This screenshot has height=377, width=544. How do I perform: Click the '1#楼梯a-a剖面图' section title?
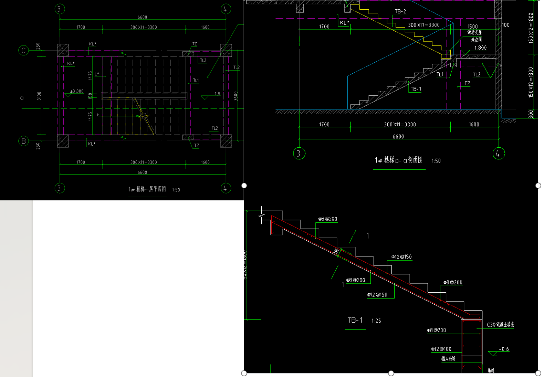399,160
